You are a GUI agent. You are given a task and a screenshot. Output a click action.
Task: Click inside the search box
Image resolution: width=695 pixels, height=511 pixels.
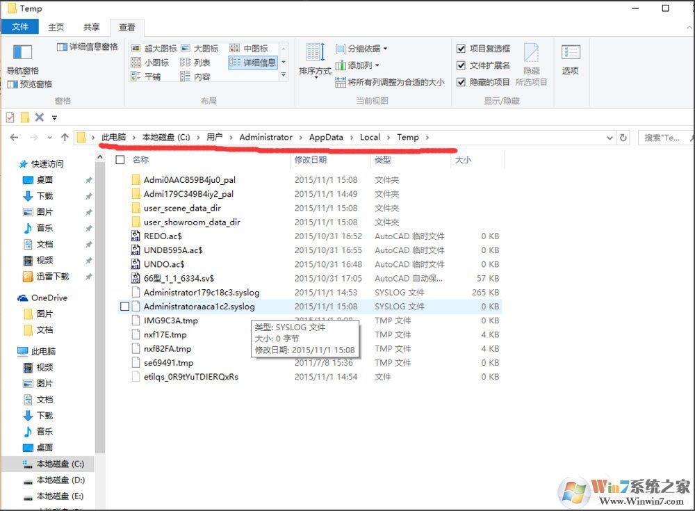pos(664,137)
